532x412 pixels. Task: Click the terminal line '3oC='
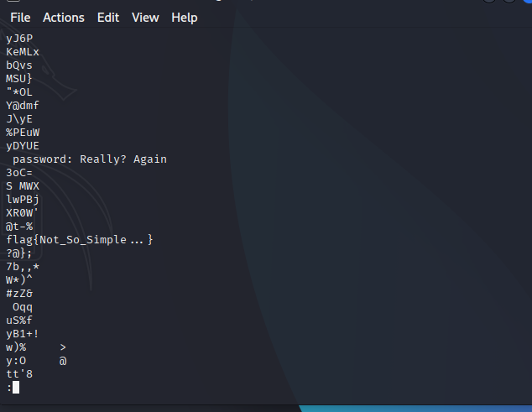[19, 173]
